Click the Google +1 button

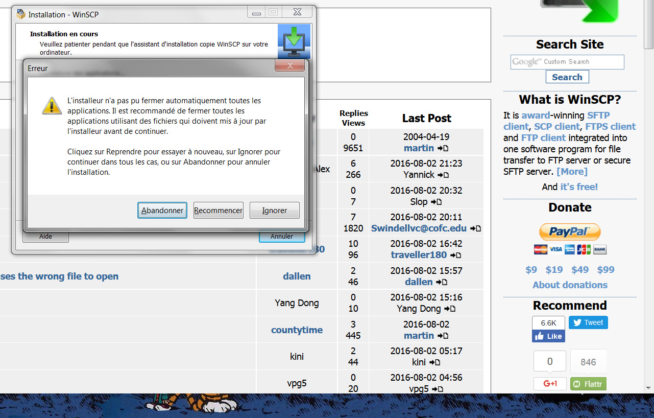pyautogui.click(x=550, y=384)
